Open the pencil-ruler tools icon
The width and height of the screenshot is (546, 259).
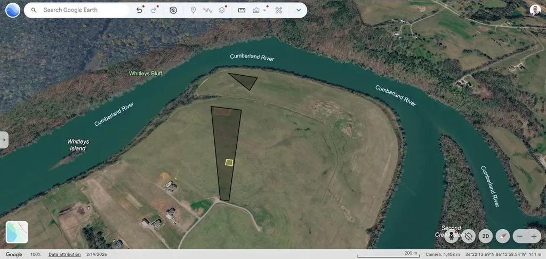pyautogui.click(x=278, y=10)
